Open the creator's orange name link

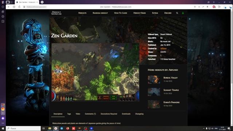(x=163, y=48)
